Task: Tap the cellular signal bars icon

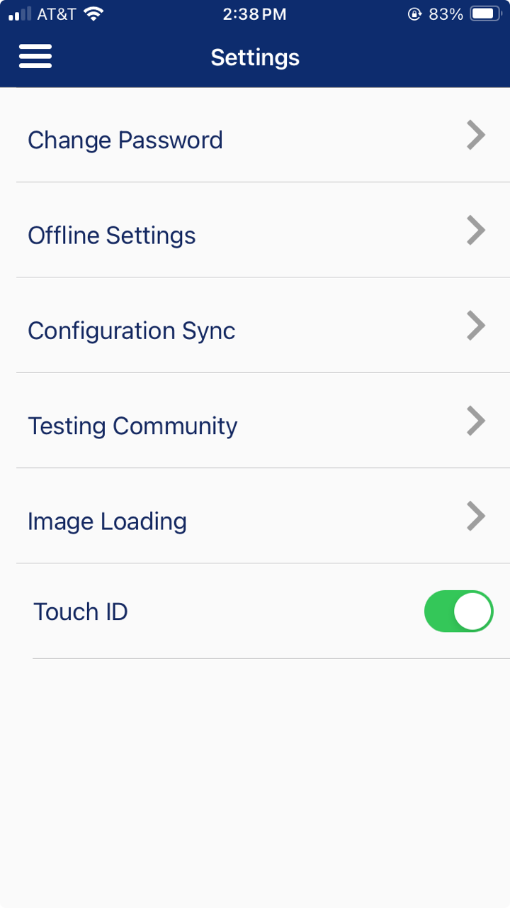Action: (20, 13)
